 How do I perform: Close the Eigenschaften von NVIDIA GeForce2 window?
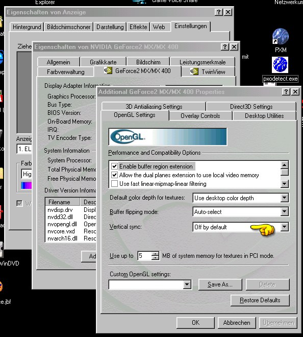[234, 47]
